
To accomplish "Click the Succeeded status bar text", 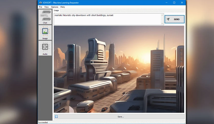I will click(43, 122).
